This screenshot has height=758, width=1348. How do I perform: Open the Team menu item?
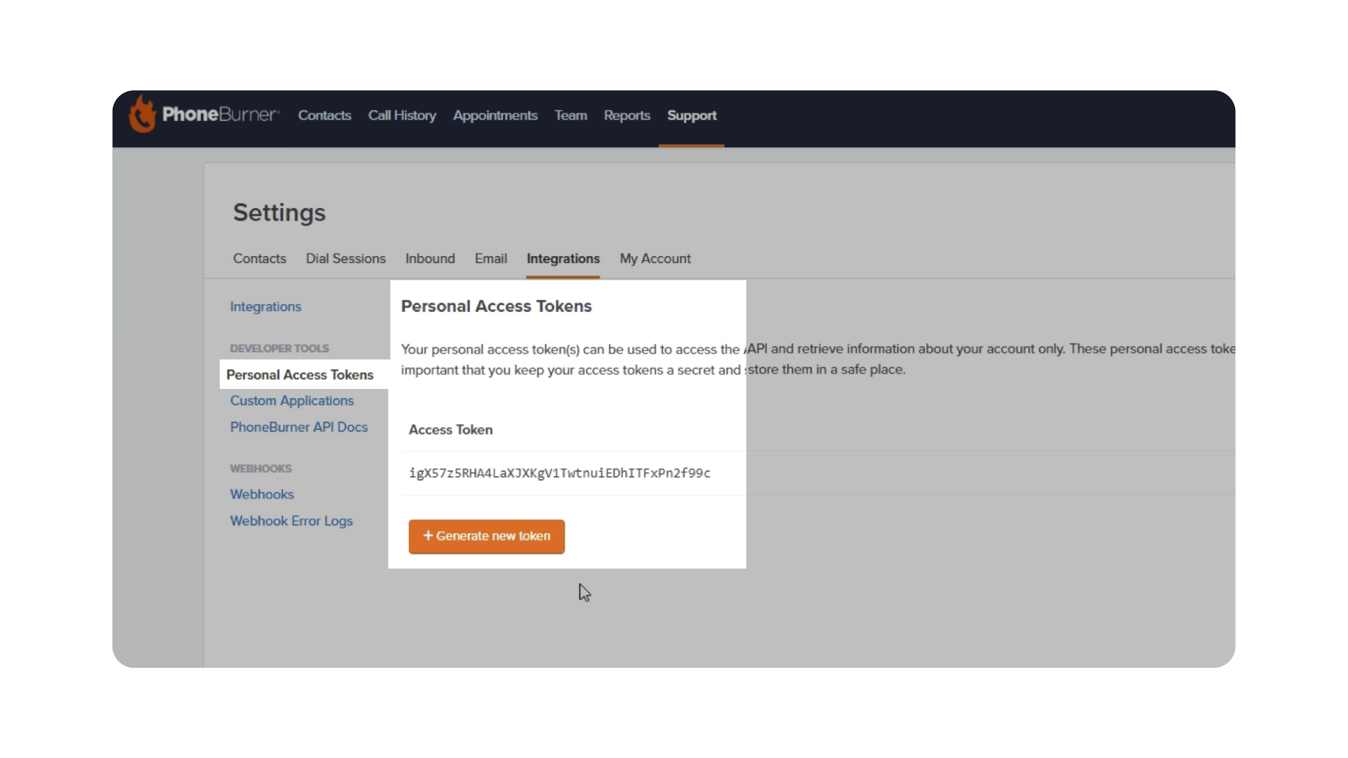[x=570, y=116]
